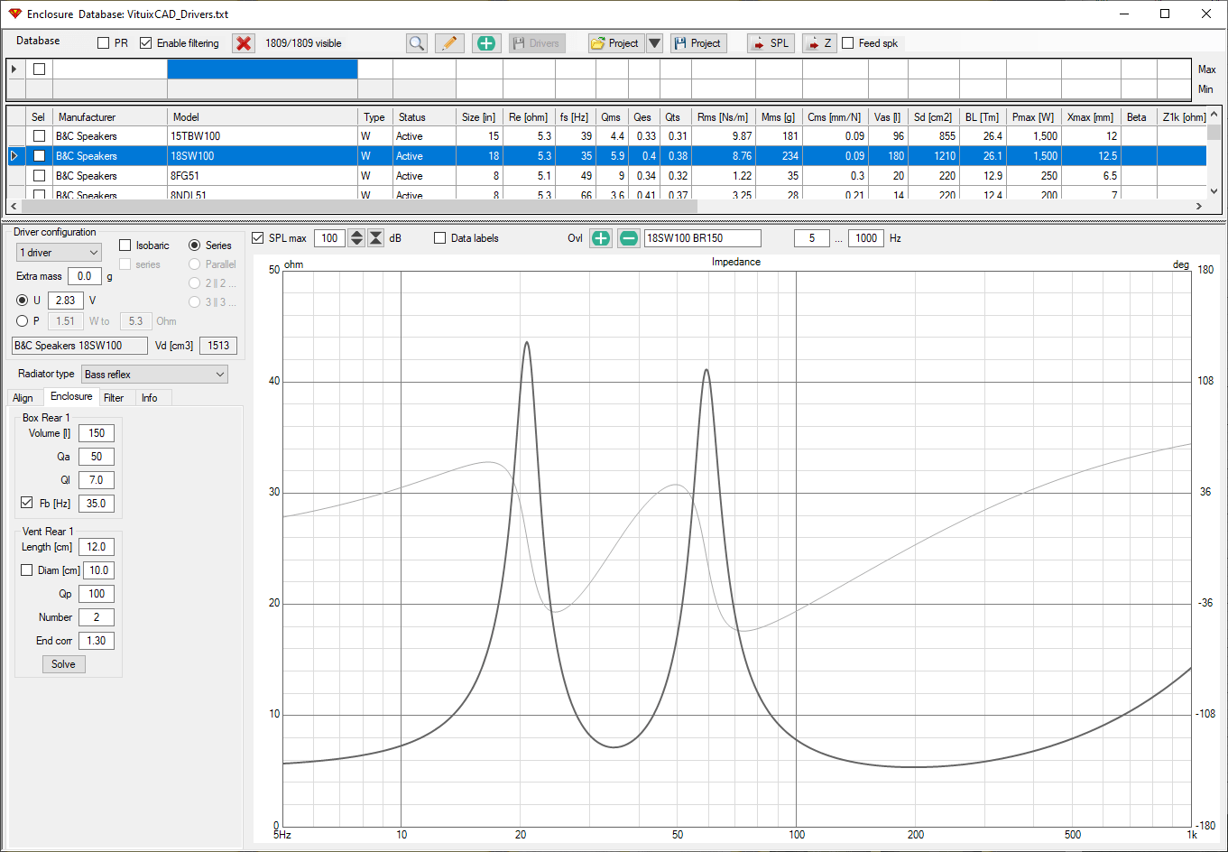Click the Fb [Hz] value field 35.0
This screenshot has height=852, width=1228.
coord(97,504)
